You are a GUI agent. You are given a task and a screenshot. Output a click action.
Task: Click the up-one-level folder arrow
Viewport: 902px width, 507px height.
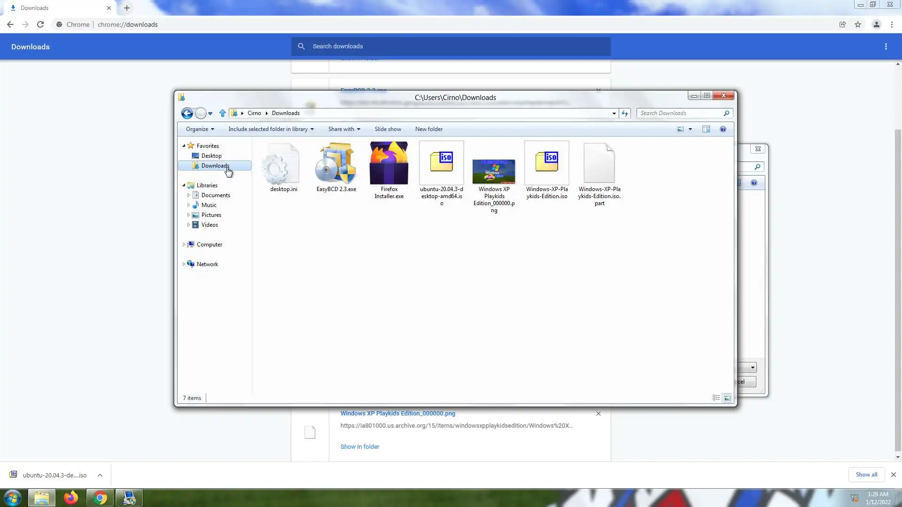pyautogui.click(x=222, y=113)
